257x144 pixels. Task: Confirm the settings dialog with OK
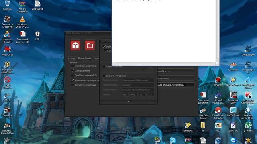(x=128, y=102)
